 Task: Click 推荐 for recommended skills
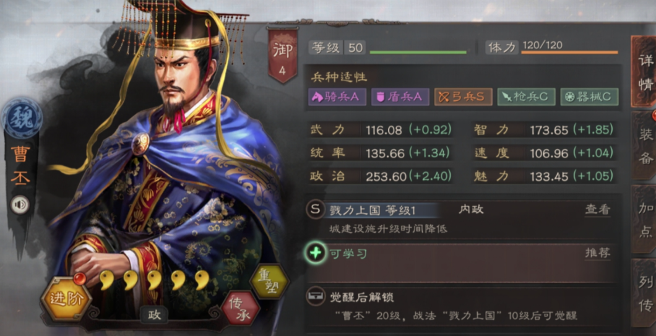point(597,252)
